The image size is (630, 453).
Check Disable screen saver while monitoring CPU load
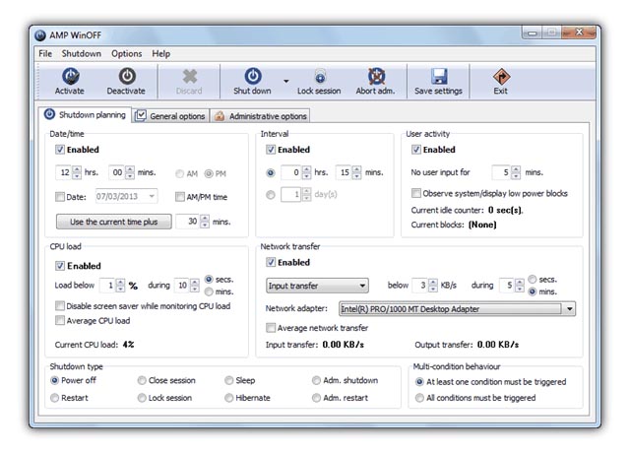[60, 306]
